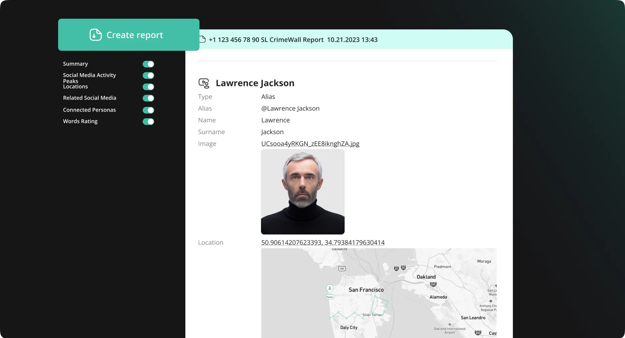Disable the Words Rating toggle

tap(148, 122)
